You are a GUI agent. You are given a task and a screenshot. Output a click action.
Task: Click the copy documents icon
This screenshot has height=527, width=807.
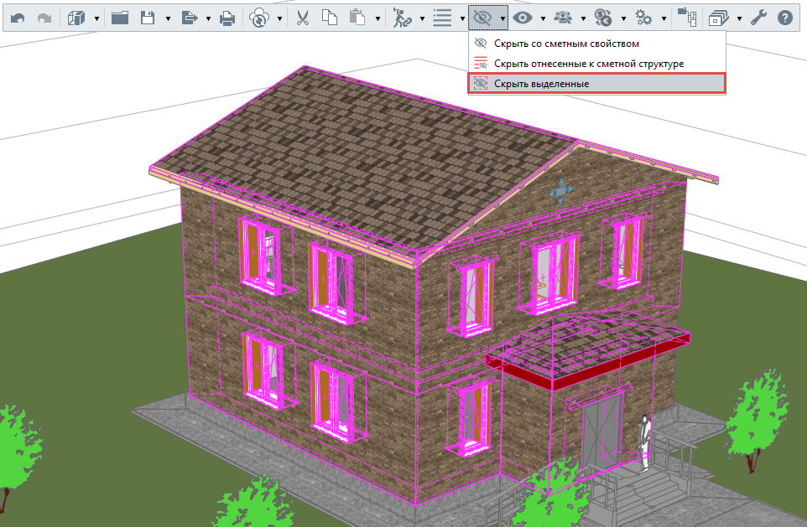click(x=330, y=18)
